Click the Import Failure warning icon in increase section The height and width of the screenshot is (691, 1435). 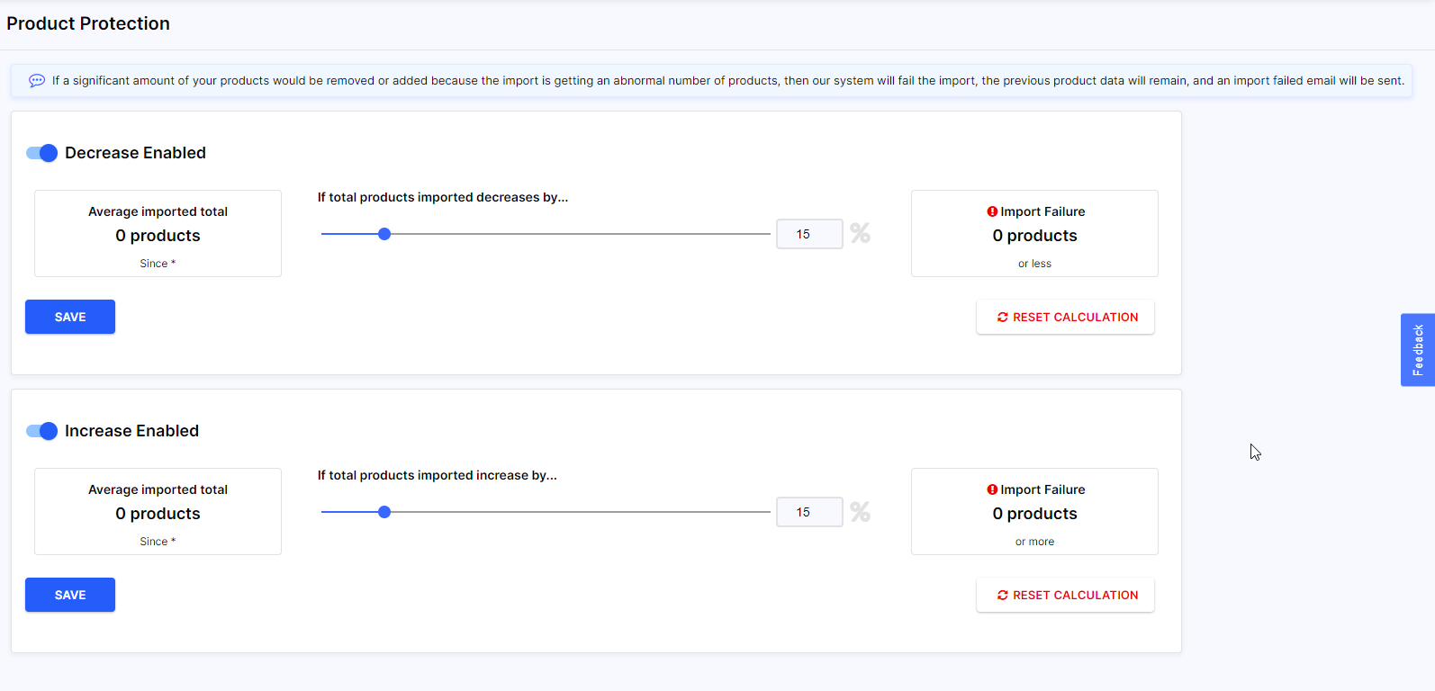click(992, 489)
